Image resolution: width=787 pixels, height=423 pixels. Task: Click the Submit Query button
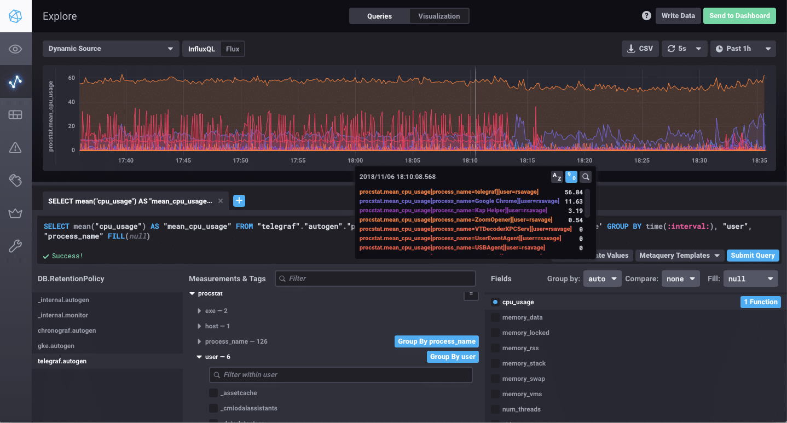[x=753, y=256]
